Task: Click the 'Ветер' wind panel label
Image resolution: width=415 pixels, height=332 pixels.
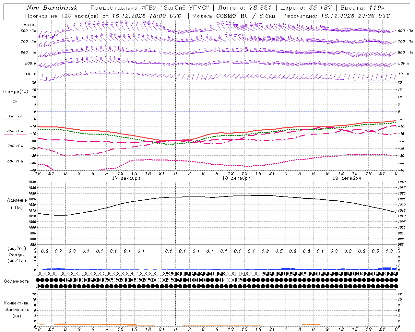Action: coord(30,25)
